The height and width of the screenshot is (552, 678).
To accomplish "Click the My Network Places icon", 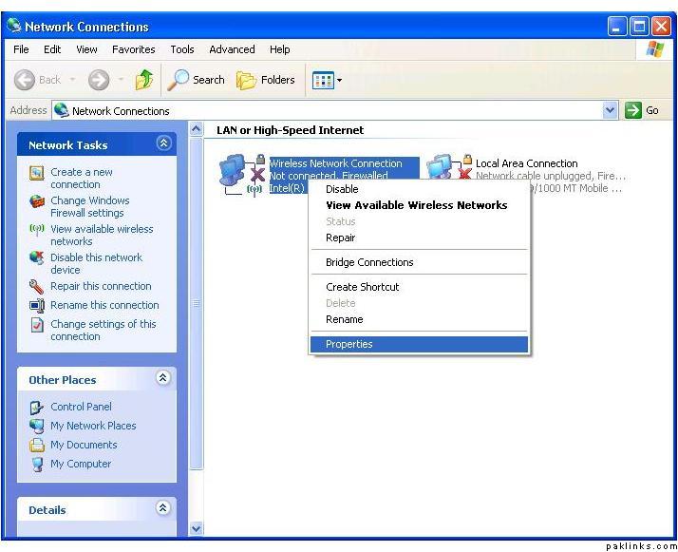I will pos(37,426).
